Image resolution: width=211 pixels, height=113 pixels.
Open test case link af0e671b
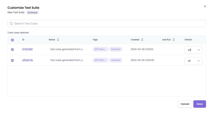(x=28, y=60)
